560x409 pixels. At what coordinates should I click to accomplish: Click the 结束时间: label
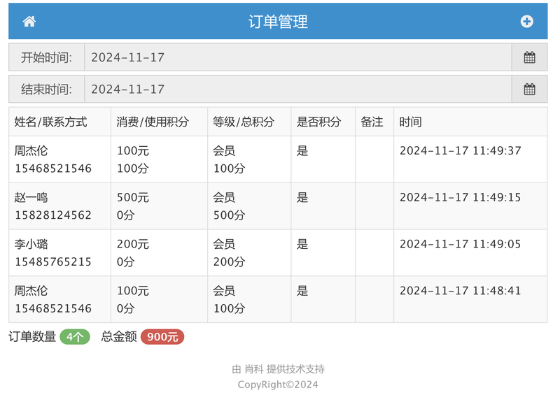point(46,89)
